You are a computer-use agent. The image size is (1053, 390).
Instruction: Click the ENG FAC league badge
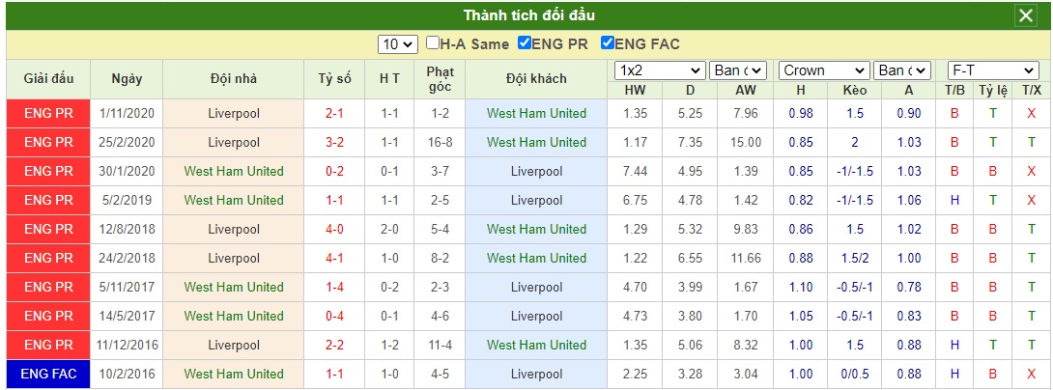click(48, 374)
